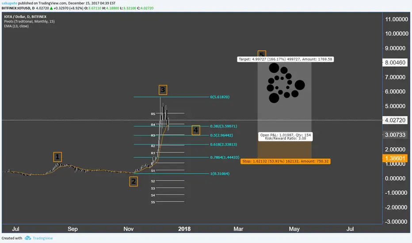This screenshot has height=243, width=412.
Task: Click the S3 pivot label
Action: (x=153, y=188)
